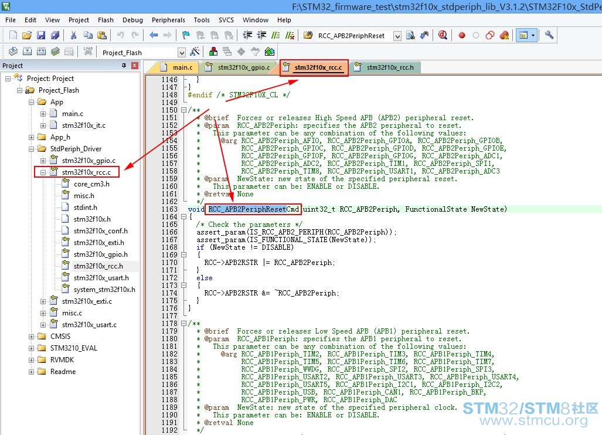Collapse the comment fold at line 1178

[183, 324]
